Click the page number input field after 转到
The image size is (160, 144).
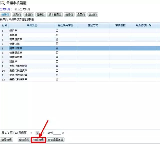(x=57, y=133)
